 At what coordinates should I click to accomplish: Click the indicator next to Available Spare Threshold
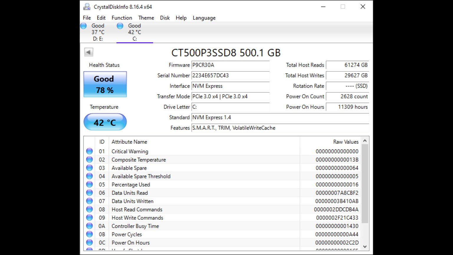point(89,176)
